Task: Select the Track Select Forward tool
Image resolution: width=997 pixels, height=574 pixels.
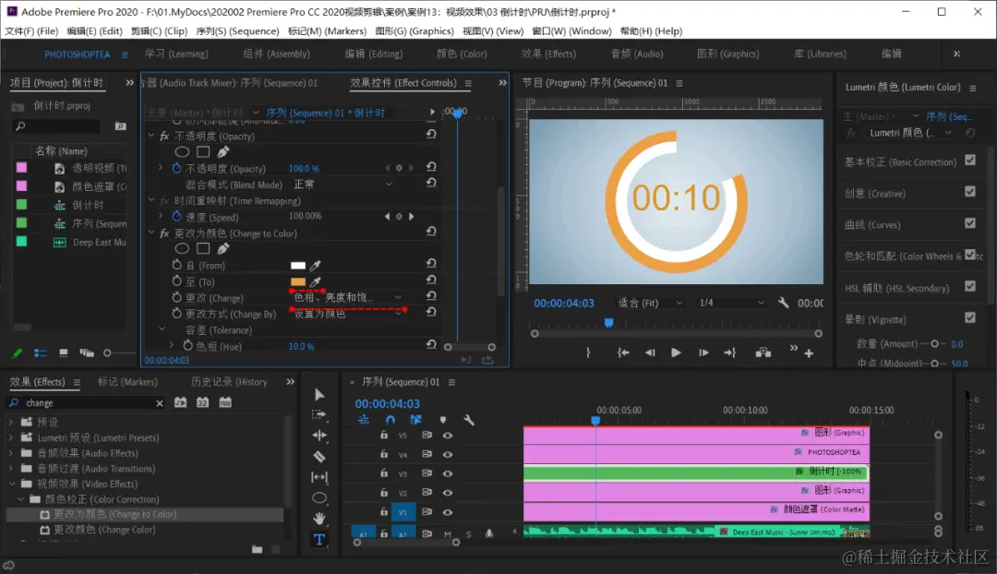Action: point(319,414)
